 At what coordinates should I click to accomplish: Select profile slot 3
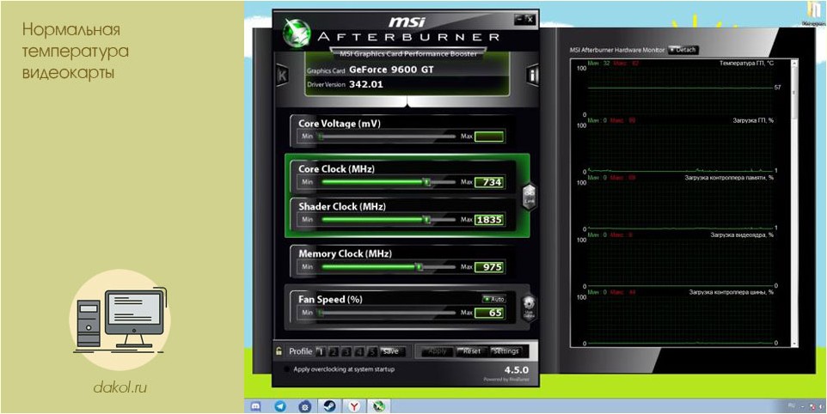pos(347,351)
